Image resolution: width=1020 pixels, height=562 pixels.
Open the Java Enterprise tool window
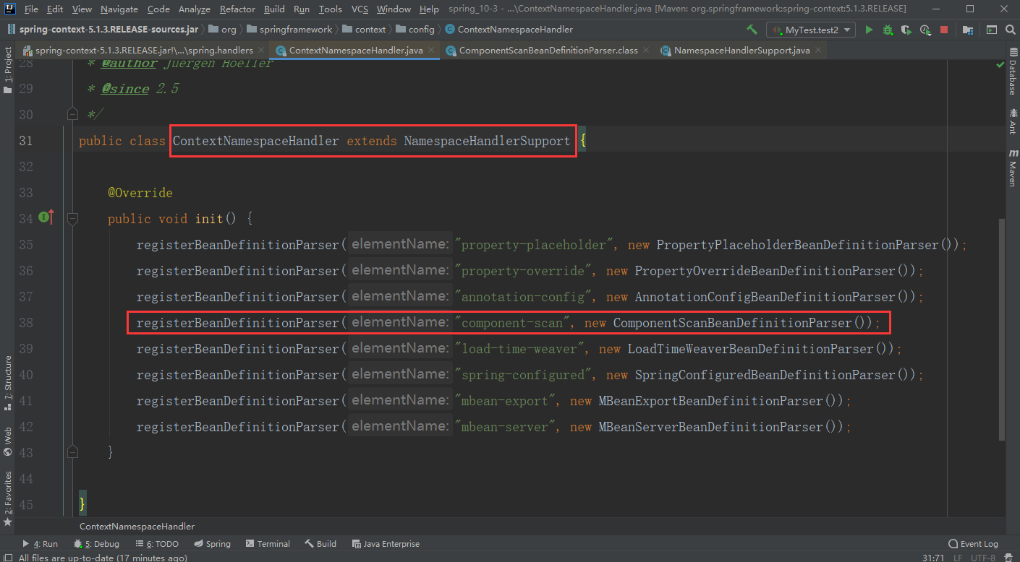(x=386, y=544)
